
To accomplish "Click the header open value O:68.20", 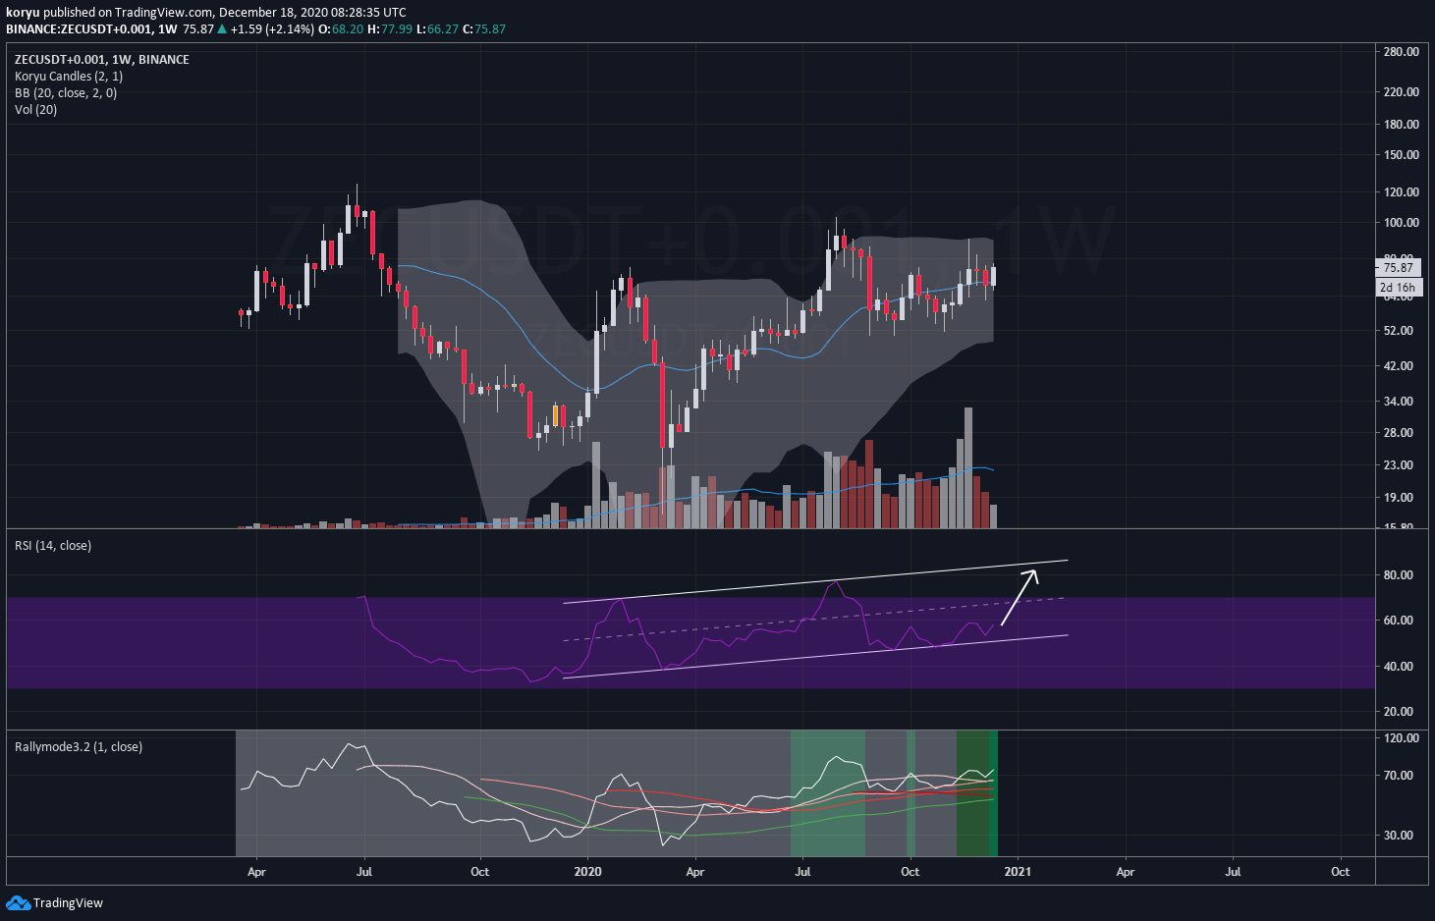I will click(342, 28).
